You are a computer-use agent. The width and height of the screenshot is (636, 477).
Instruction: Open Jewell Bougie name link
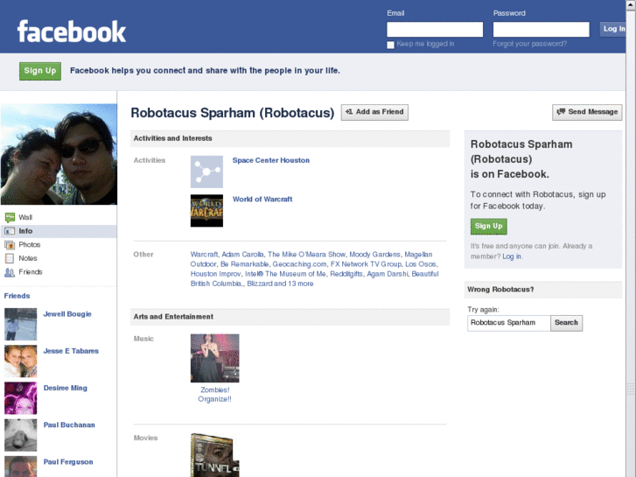click(67, 314)
